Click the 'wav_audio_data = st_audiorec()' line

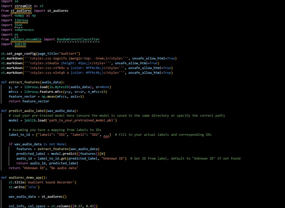coord(38,196)
